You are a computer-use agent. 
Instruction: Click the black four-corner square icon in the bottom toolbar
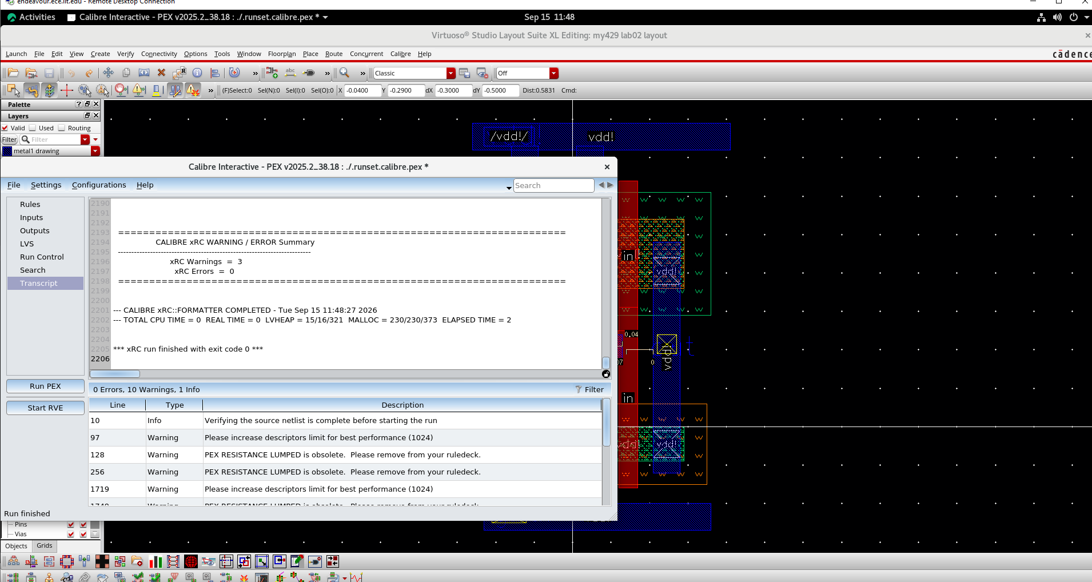click(x=102, y=561)
